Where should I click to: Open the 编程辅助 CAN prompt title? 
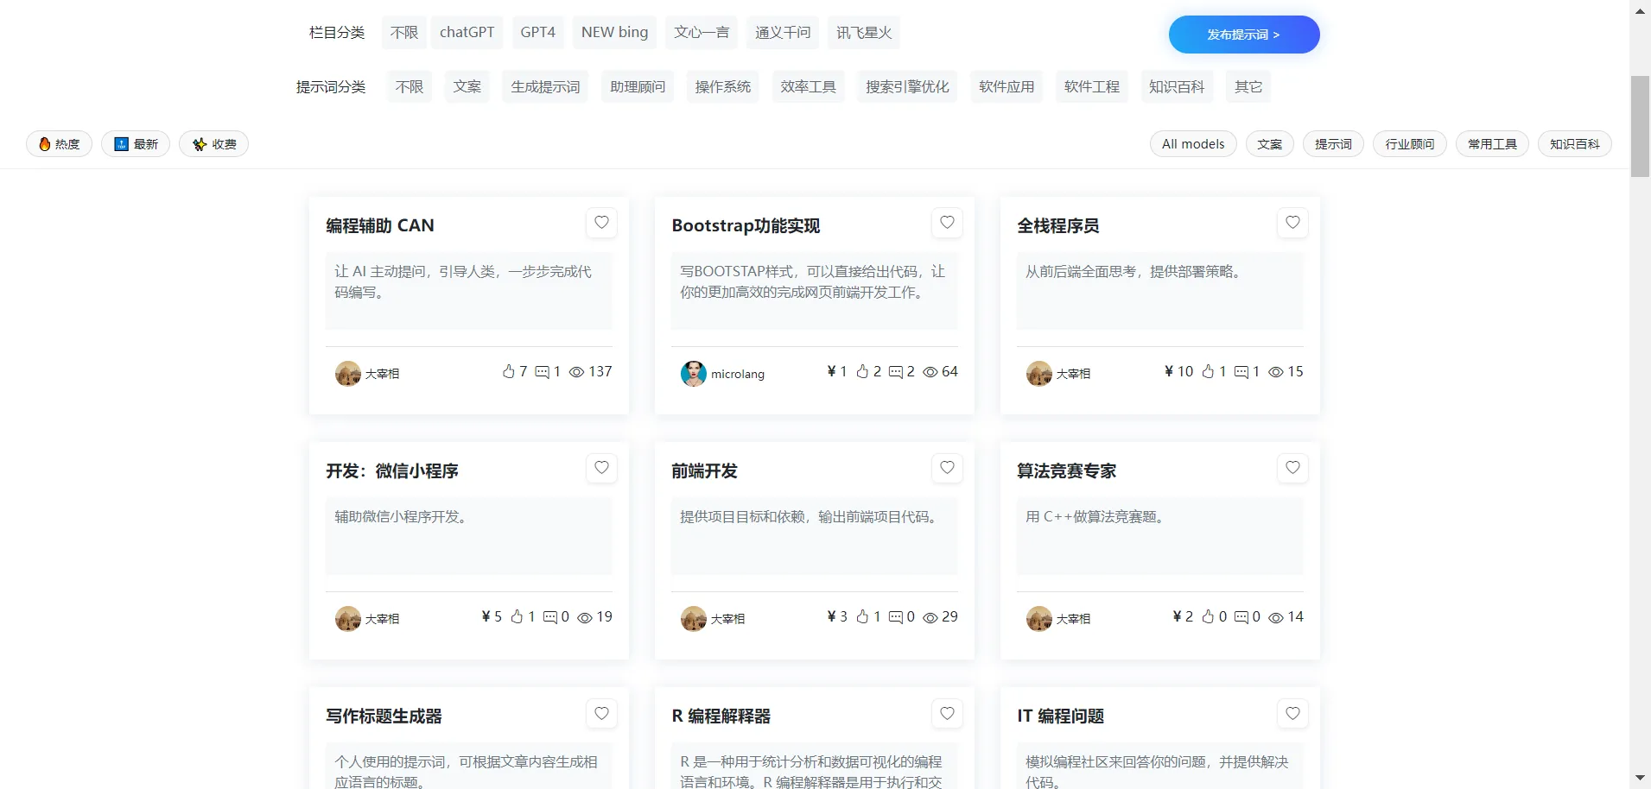coord(380,226)
